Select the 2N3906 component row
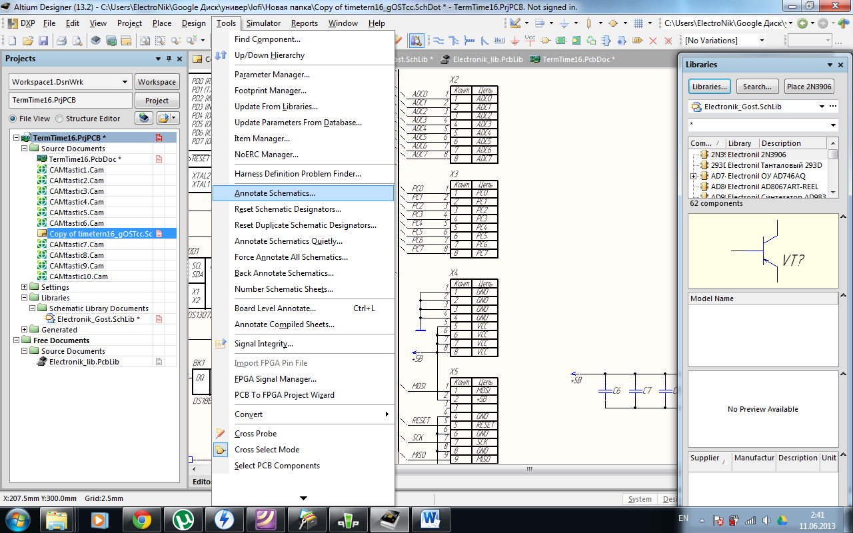 point(758,155)
